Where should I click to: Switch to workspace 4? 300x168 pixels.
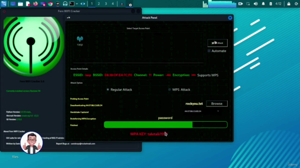112,4
